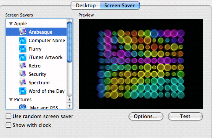Enable Use random screen saver checkbox

coord(8,116)
